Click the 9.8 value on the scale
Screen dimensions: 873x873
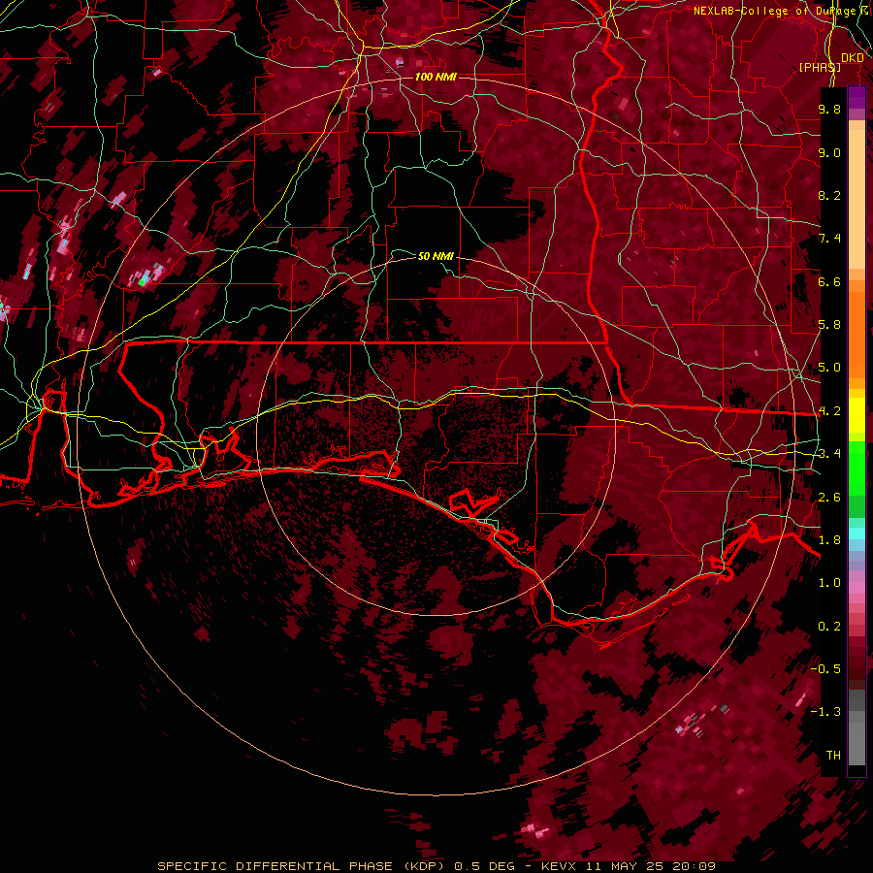point(829,109)
